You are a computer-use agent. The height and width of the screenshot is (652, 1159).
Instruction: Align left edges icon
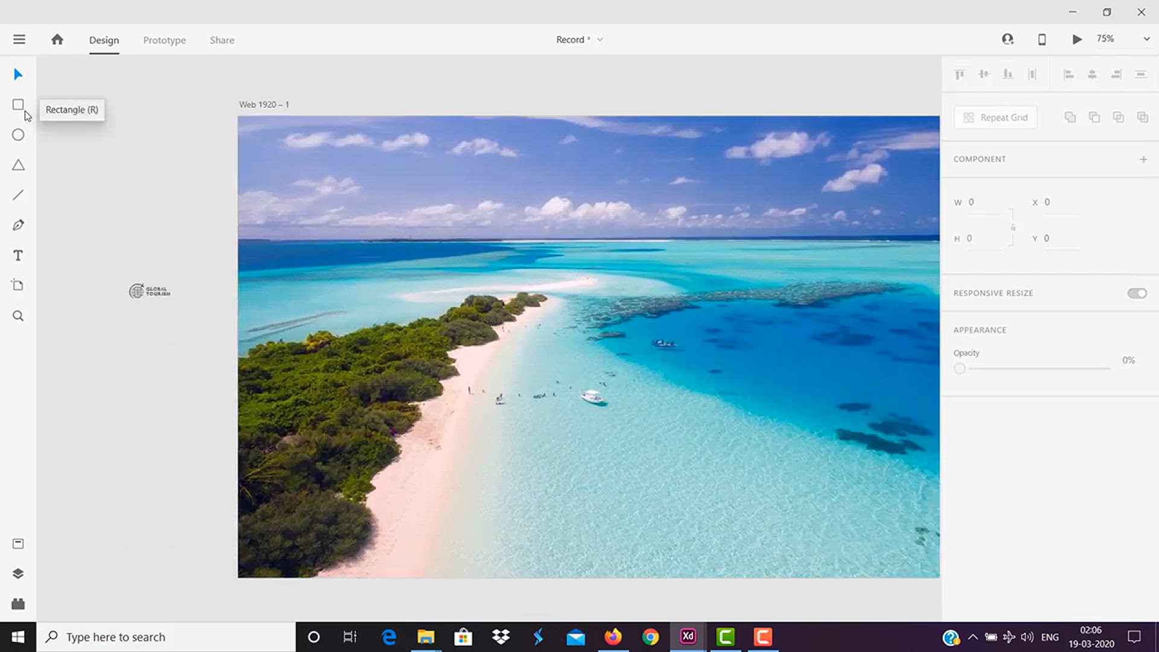1068,74
